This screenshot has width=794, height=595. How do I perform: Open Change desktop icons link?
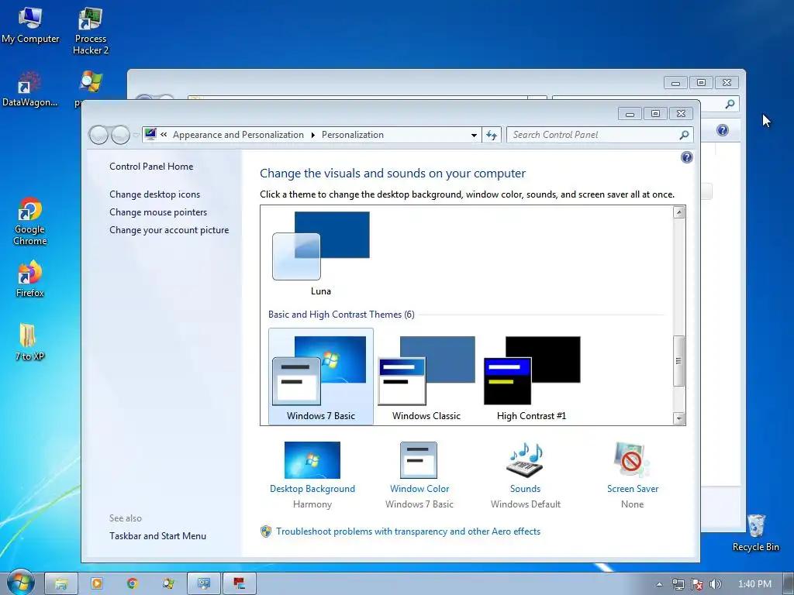point(154,194)
